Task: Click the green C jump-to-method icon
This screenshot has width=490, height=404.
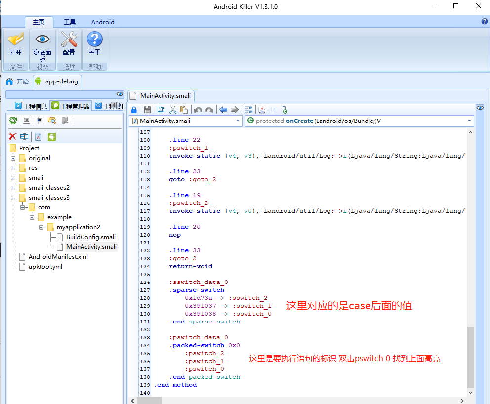Action: (285, 110)
